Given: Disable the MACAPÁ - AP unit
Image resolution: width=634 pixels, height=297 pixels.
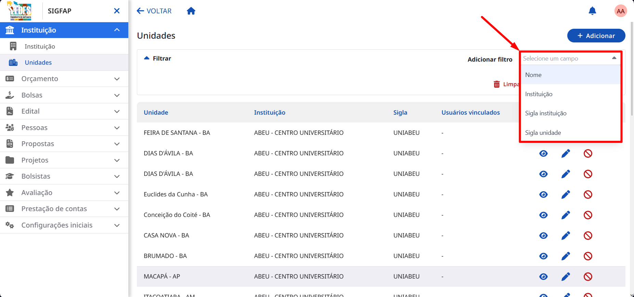Looking at the screenshot, I should coord(588,276).
